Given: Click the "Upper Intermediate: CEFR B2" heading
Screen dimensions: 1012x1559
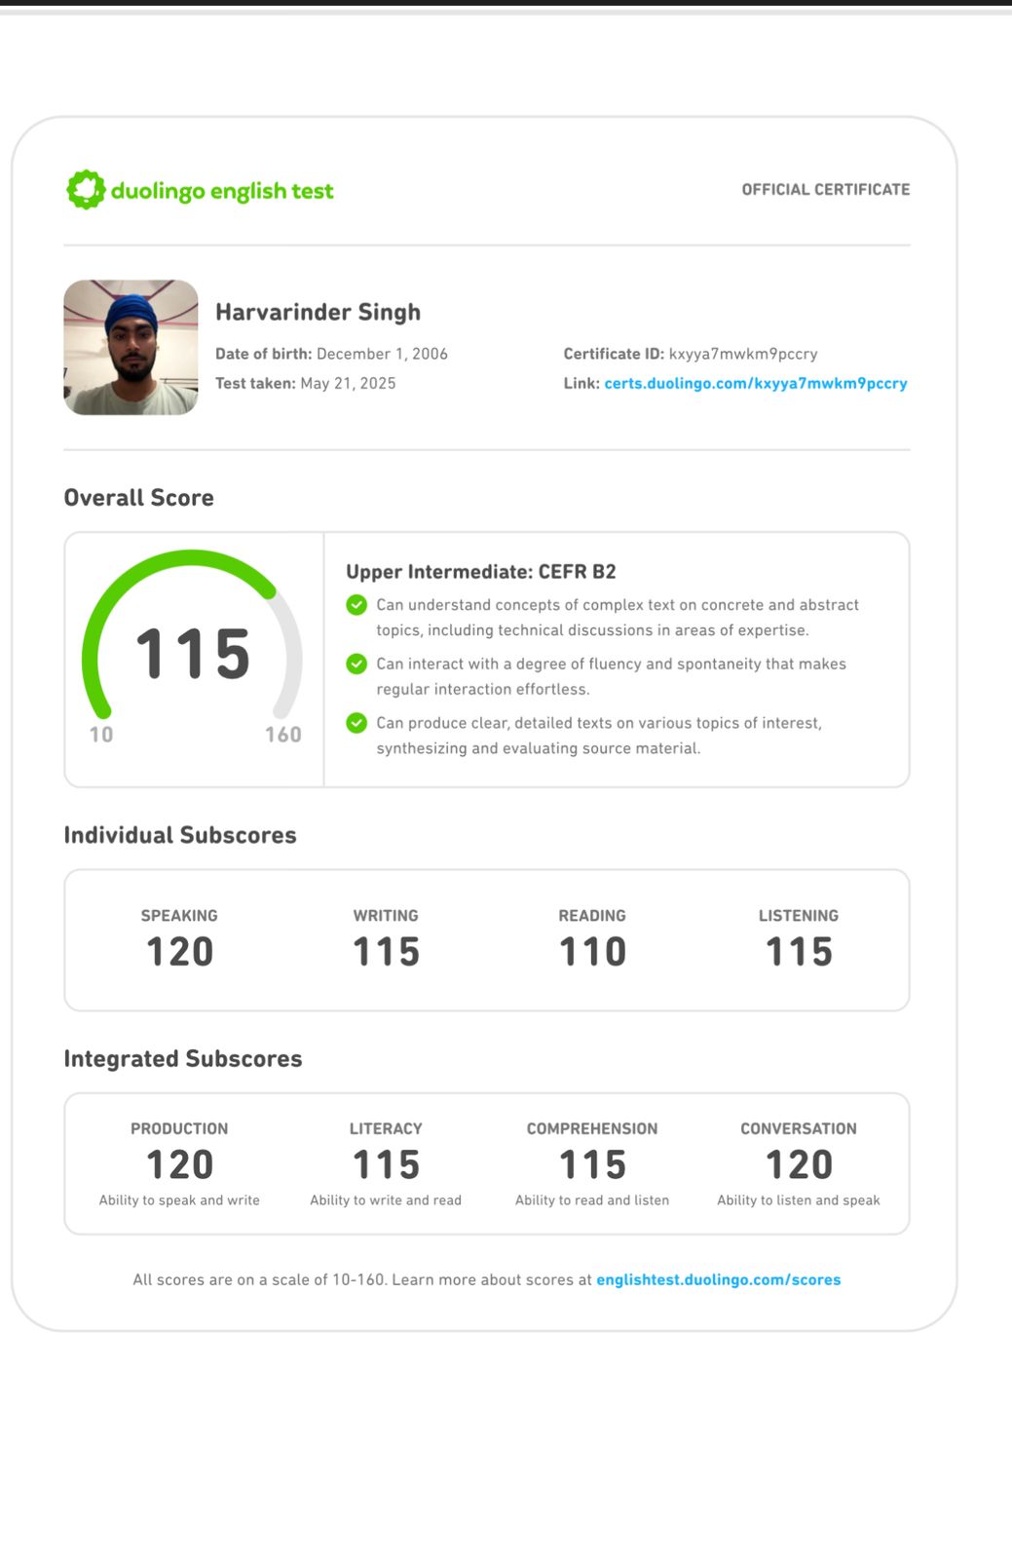Looking at the screenshot, I should (481, 572).
